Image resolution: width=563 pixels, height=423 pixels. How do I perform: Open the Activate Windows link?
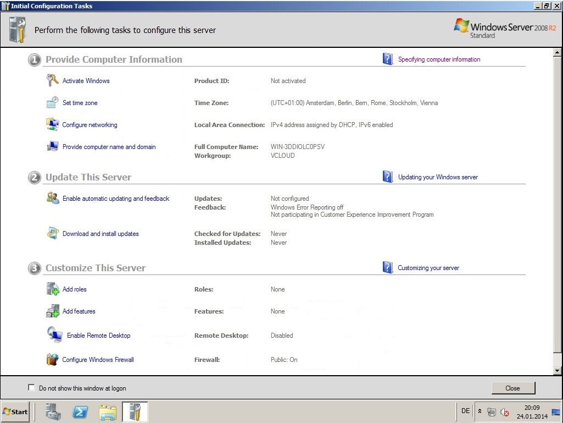86,80
